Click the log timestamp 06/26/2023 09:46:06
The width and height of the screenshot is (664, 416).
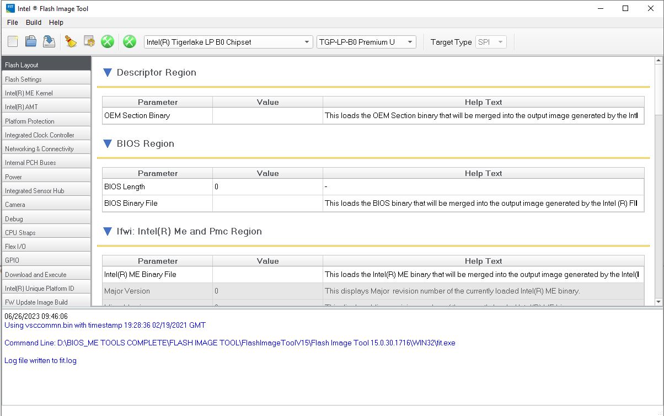(x=36, y=317)
